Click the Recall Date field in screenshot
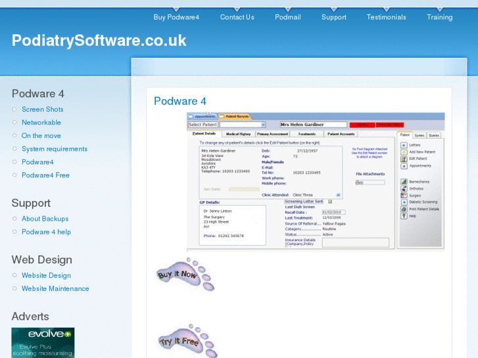Image resolution: width=478 pixels, height=358 pixels. pyautogui.click(x=333, y=212)
